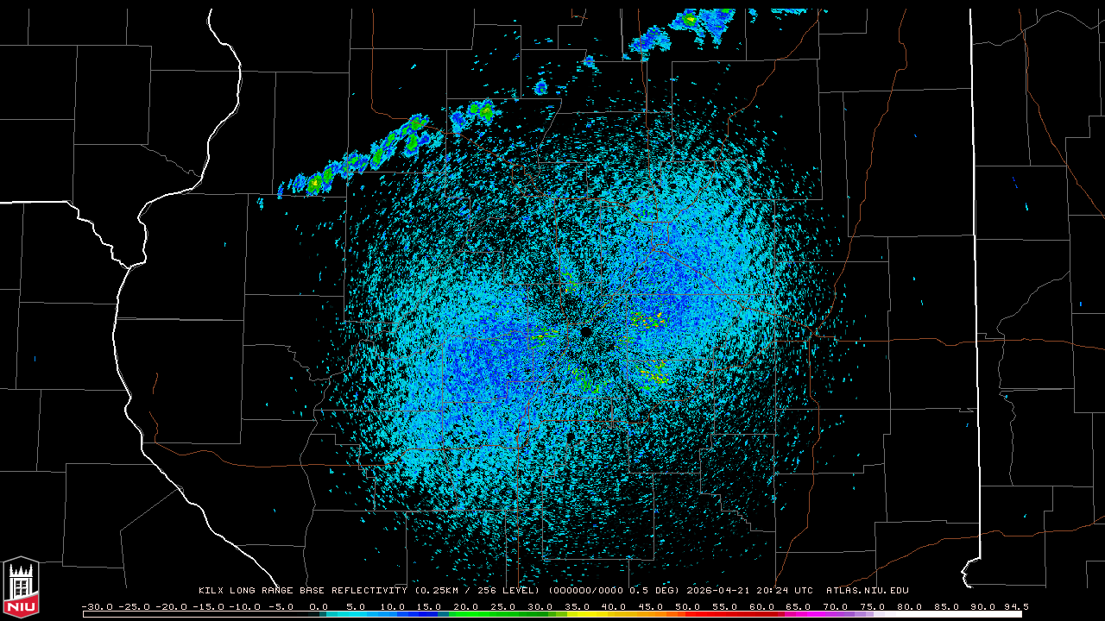Click the 20.0 label on reflectivity scale
The height and width of the screenshot is (621, 1105).
pyautogui.click(x=466, y=606)
